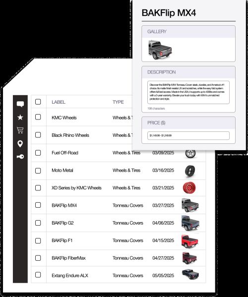The height and width of the screenshot is (297, 248).
Task: Open the BAKFlip MX4 label in table
Action: pos(64,205)
